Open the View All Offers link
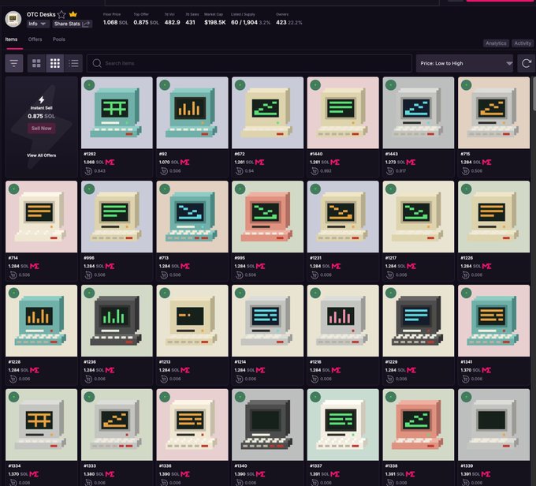The image size is (536, 486). (41, 155)
